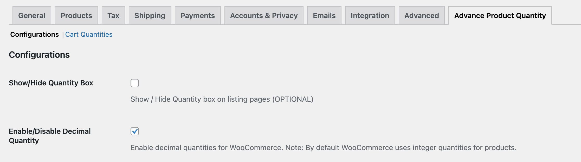This screenshot has height=162, width=581.
Task: Open the Shipping settings tab
Action: click(150, 15)
